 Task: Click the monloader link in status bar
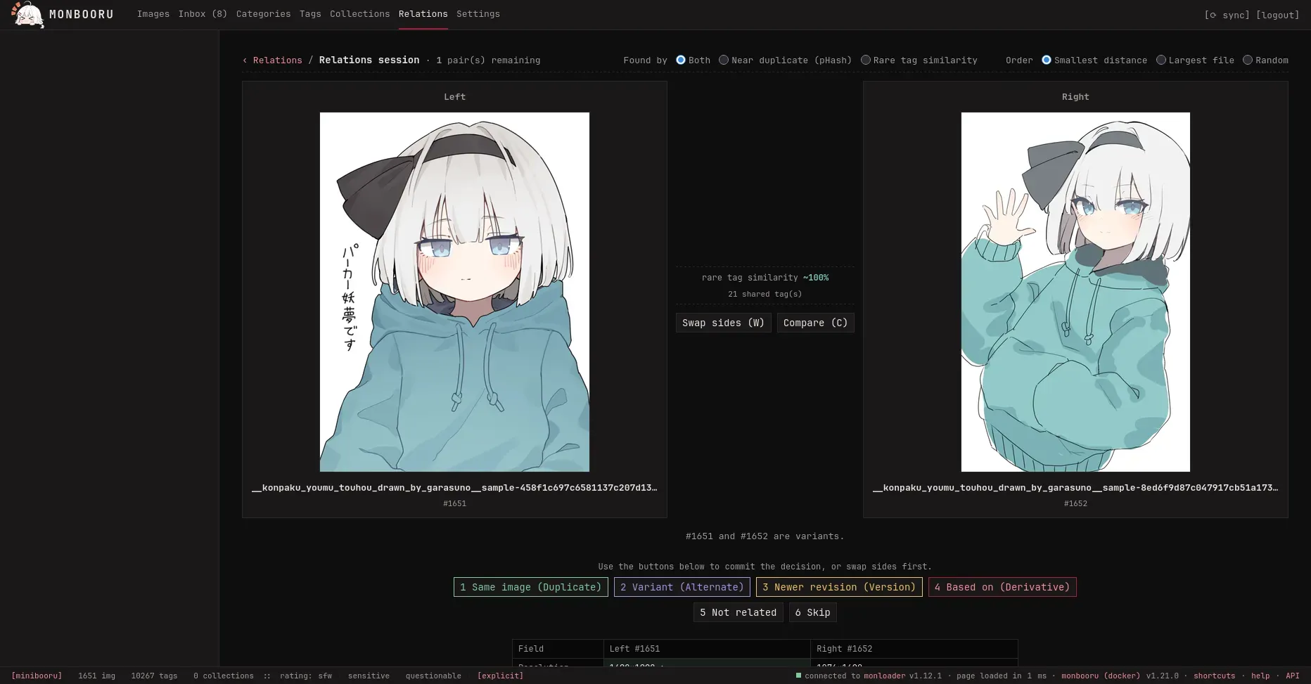(885, 676)
